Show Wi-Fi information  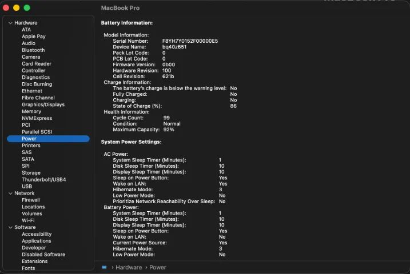[28, 220]
